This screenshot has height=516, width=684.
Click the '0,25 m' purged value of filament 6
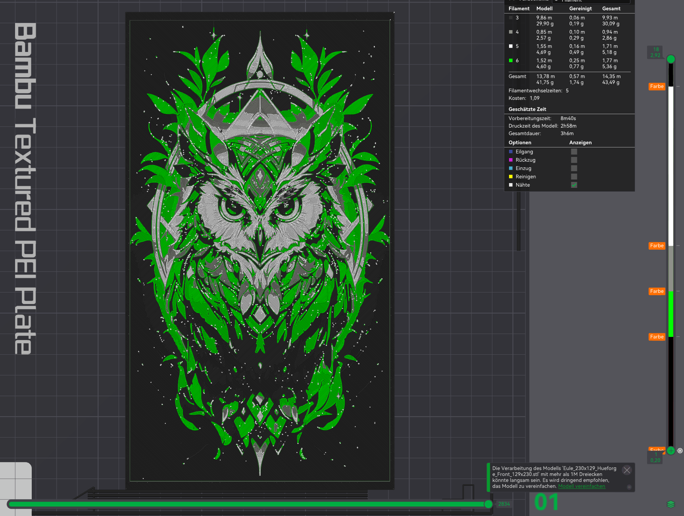577,61
